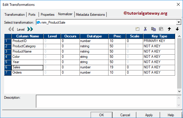Move selected column down with down arrow

pyautogui.click(x=177, y=29)
